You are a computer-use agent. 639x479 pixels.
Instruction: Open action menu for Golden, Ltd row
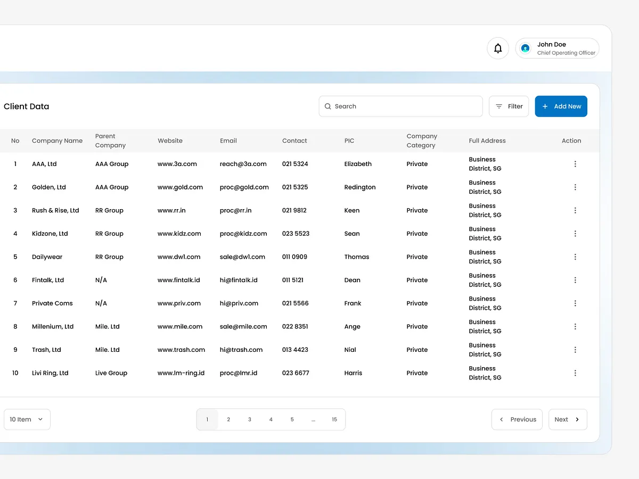pos(575,187)
